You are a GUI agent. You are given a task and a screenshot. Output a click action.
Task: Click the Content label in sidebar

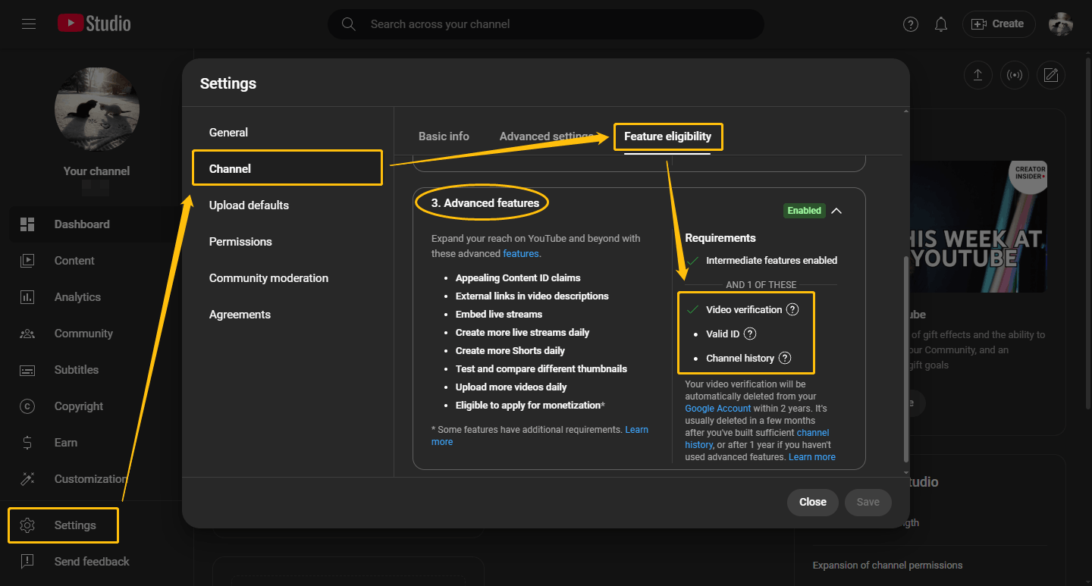coord(74,261)
